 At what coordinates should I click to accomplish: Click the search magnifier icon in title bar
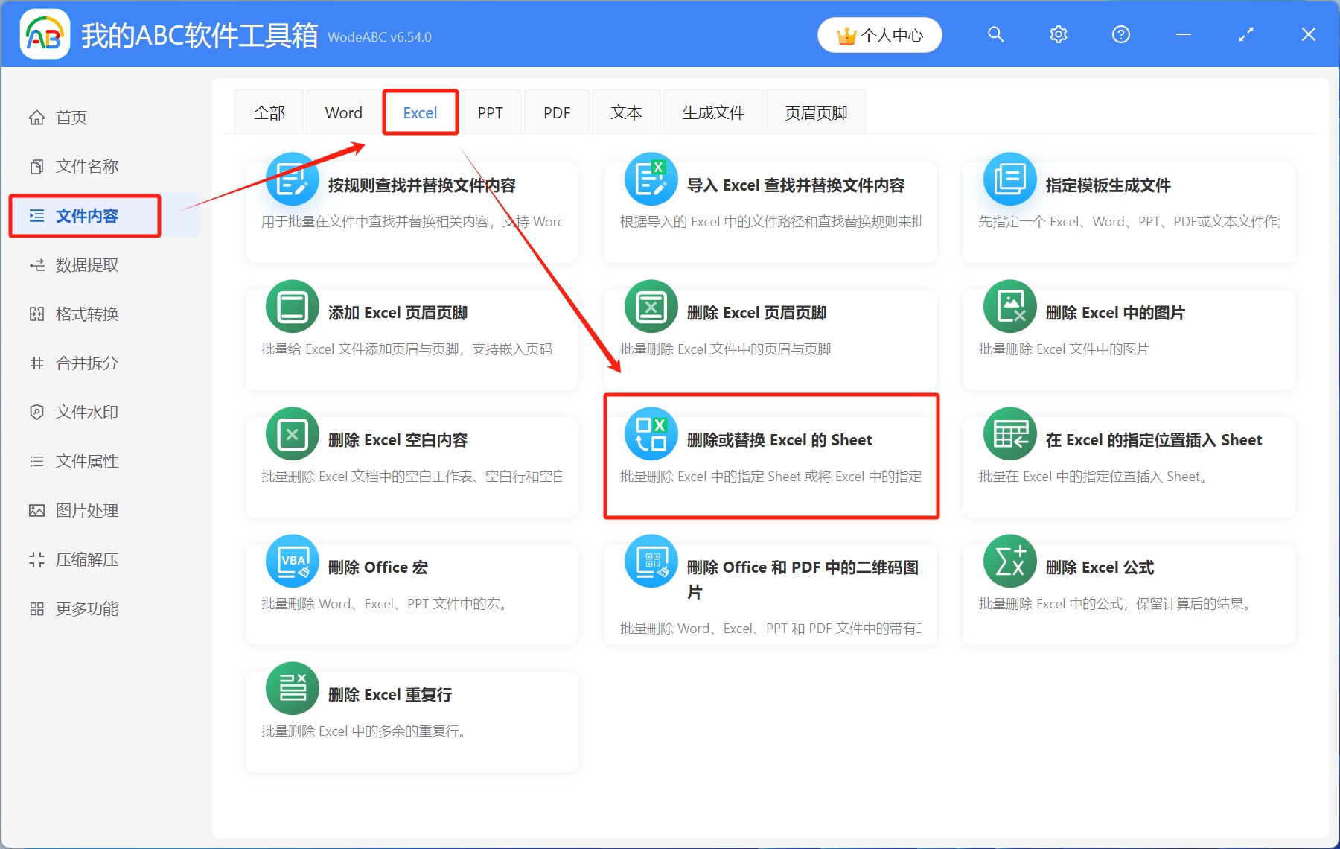(x=995, y=35)
